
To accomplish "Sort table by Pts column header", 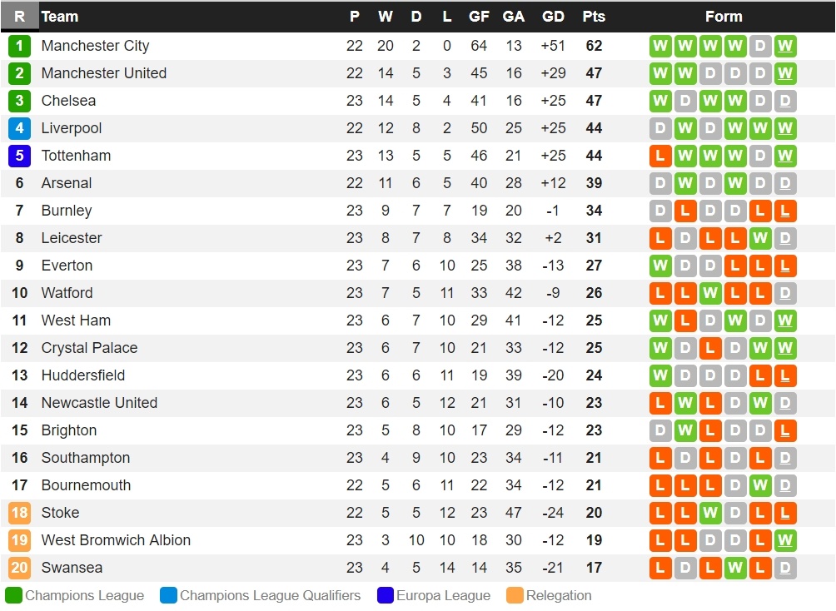I will 594,17.
